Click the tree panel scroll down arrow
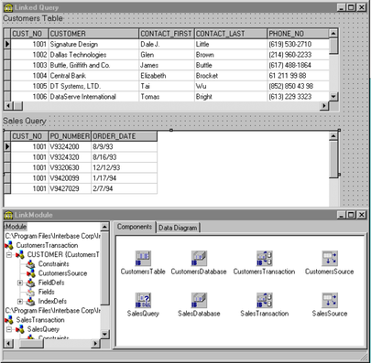The height and width of the screenshot is (363, 371). coord(104,334)
